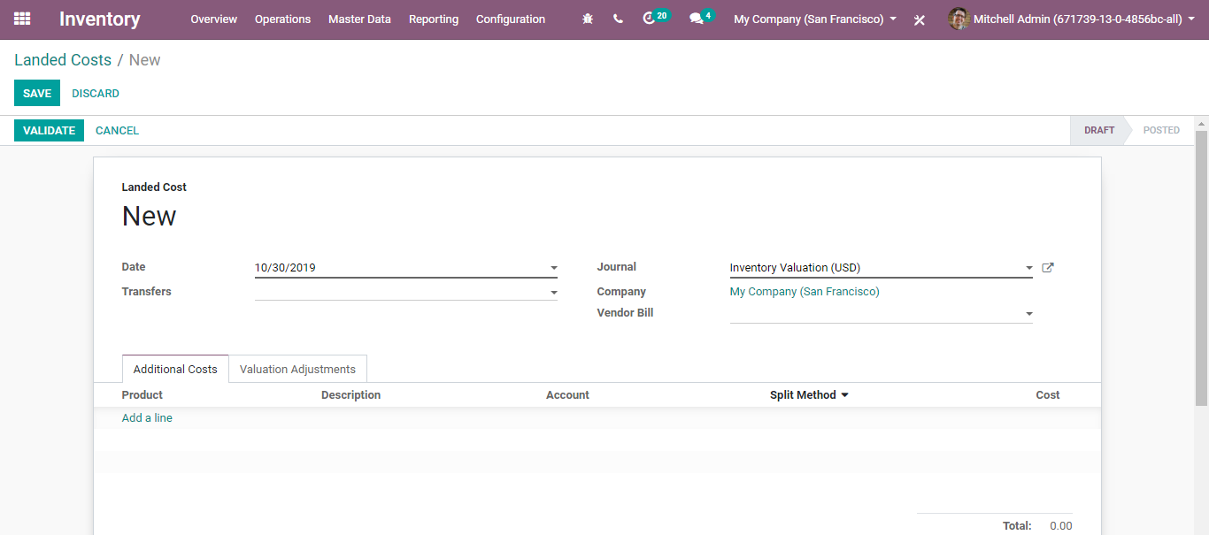1209x535 pixels.
Task: Click the New record title heading
Action: coord(149,217)
